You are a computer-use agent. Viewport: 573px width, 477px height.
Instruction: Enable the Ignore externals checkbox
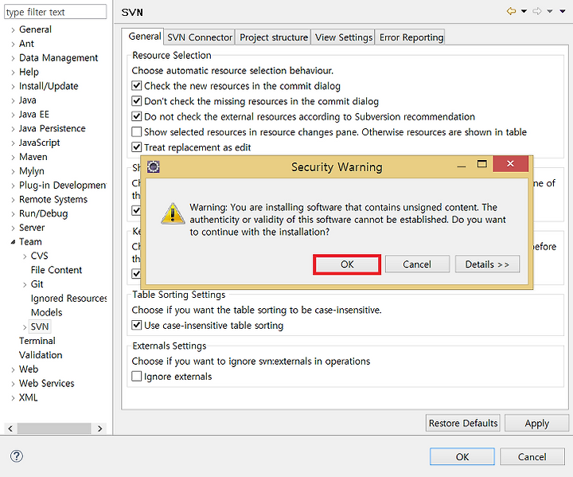136,376
